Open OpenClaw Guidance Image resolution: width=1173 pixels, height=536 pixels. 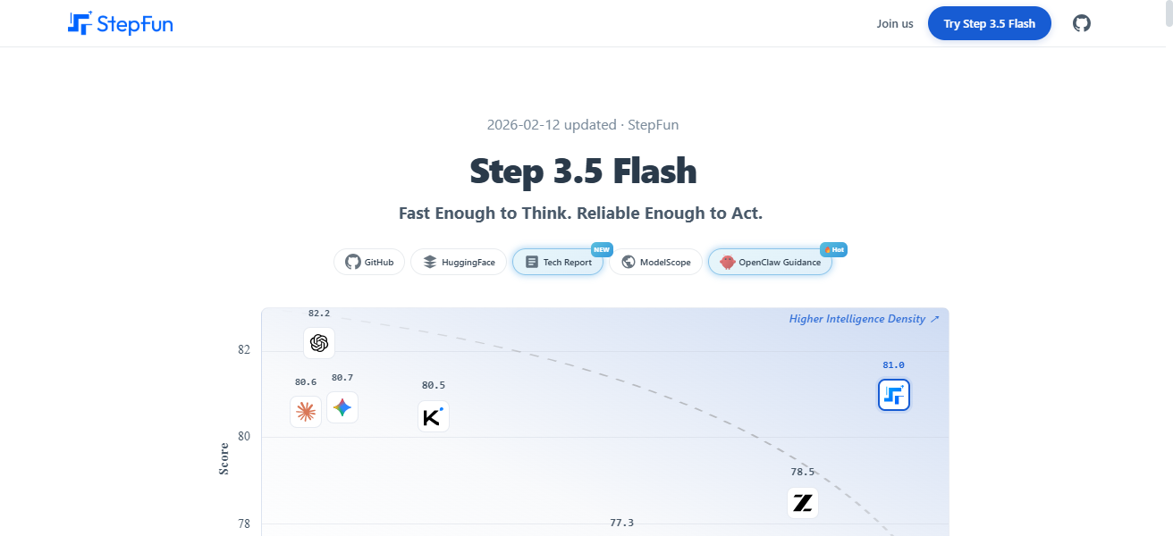tap(770, 262)
